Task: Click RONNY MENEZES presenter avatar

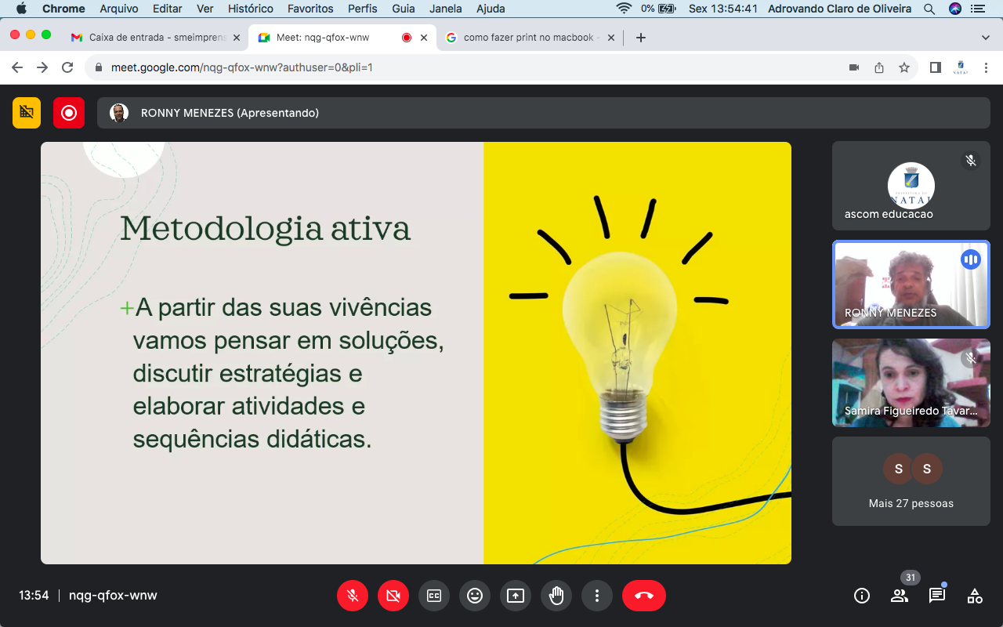Action: tap(119, 113)
